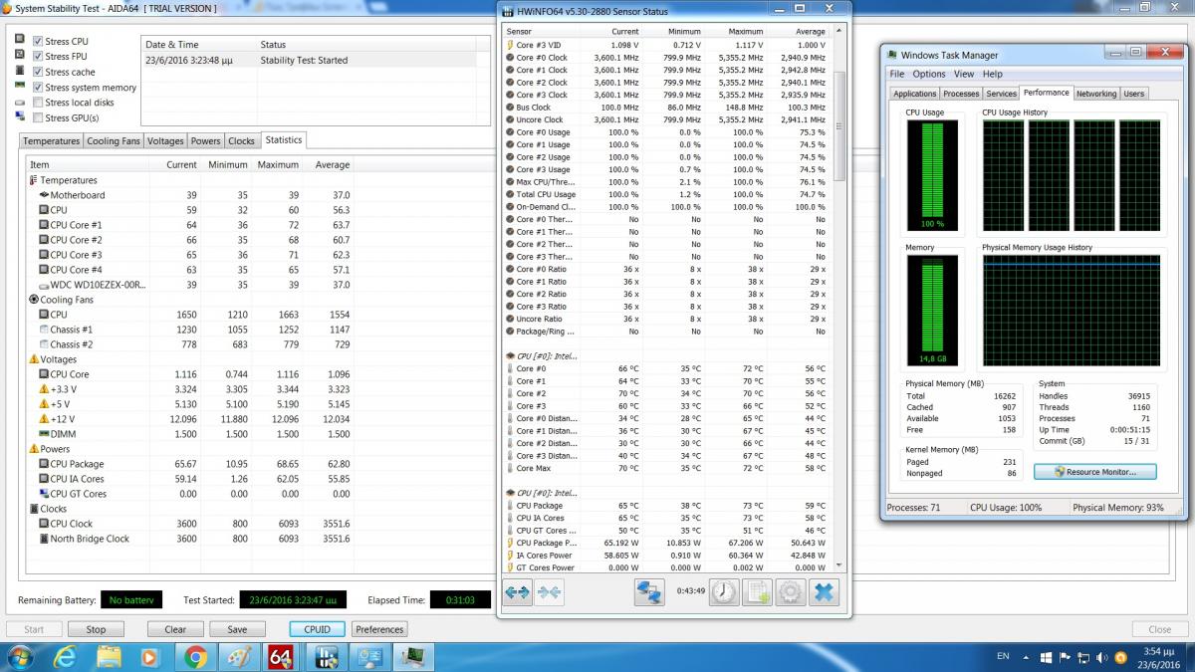Switch to the Clocks tab in AIDA64
Viewport: 1195px width, 672px height.
[x=242, y=141]
